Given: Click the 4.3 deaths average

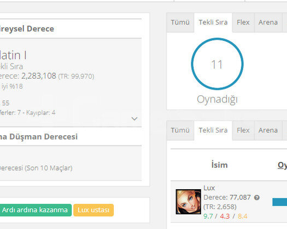Looking at the screenshot, I should coord(225,216).
